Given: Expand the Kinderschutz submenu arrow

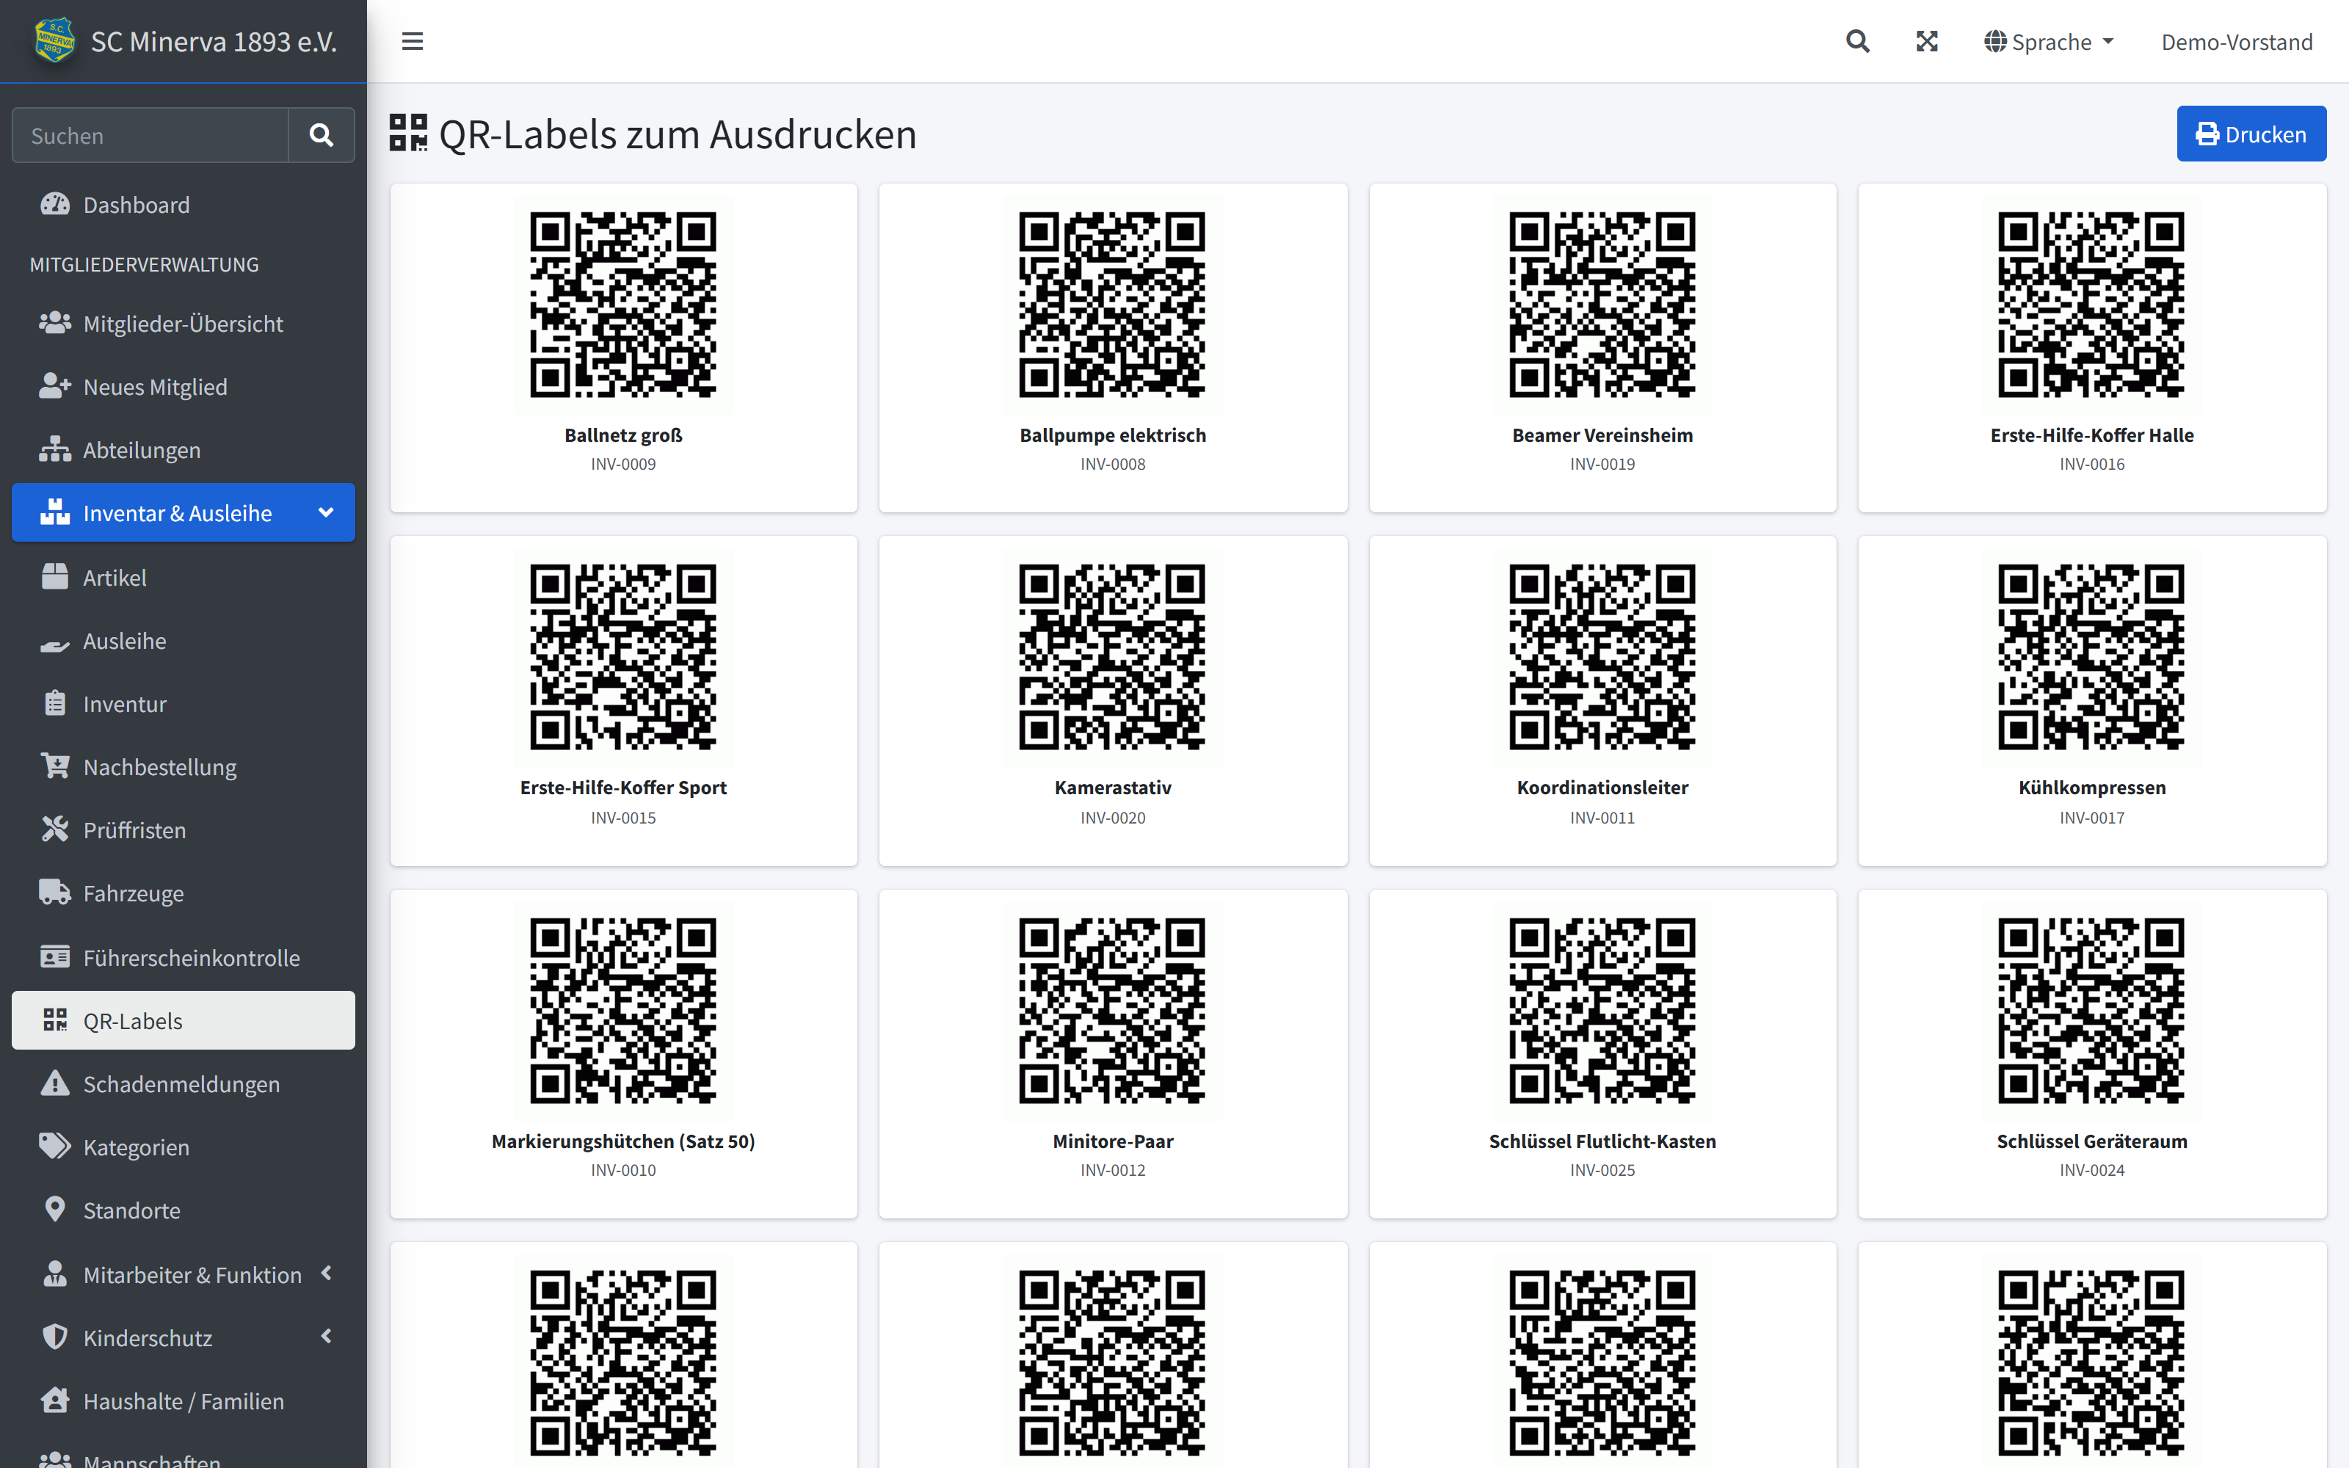Looking at the screenshot, I should (327, 1336).
